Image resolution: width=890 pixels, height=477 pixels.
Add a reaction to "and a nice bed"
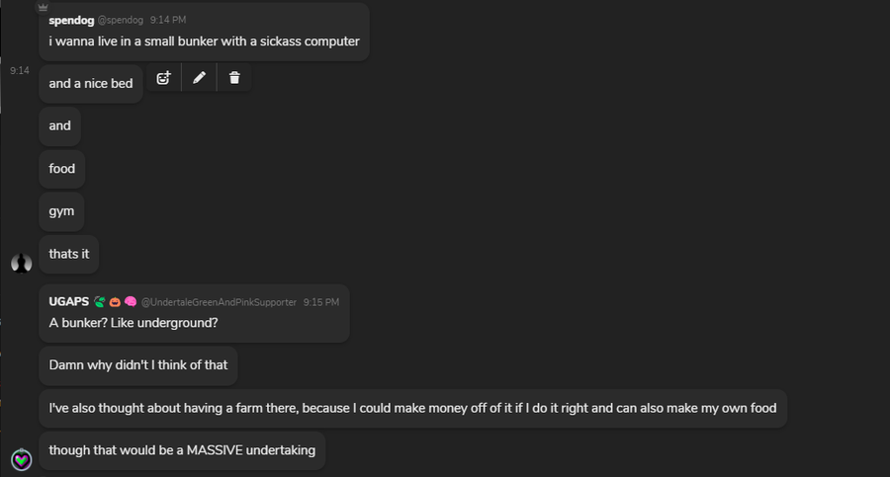(163, 78)
